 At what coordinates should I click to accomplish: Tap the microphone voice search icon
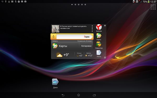click(53, 37)
